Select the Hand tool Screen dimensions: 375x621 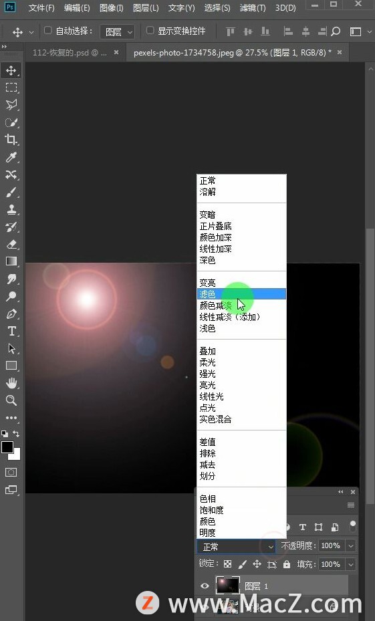coord(11,383)
